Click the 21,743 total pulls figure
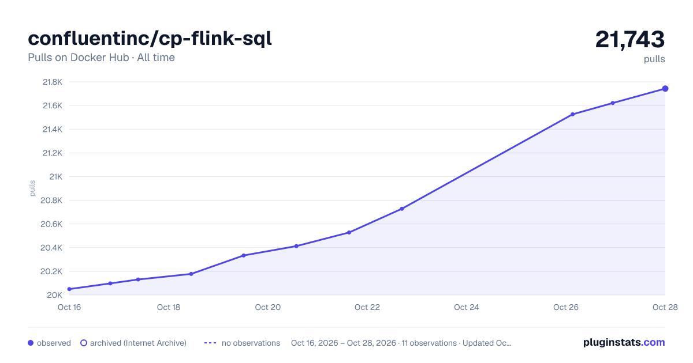 (x=630, y=40)
